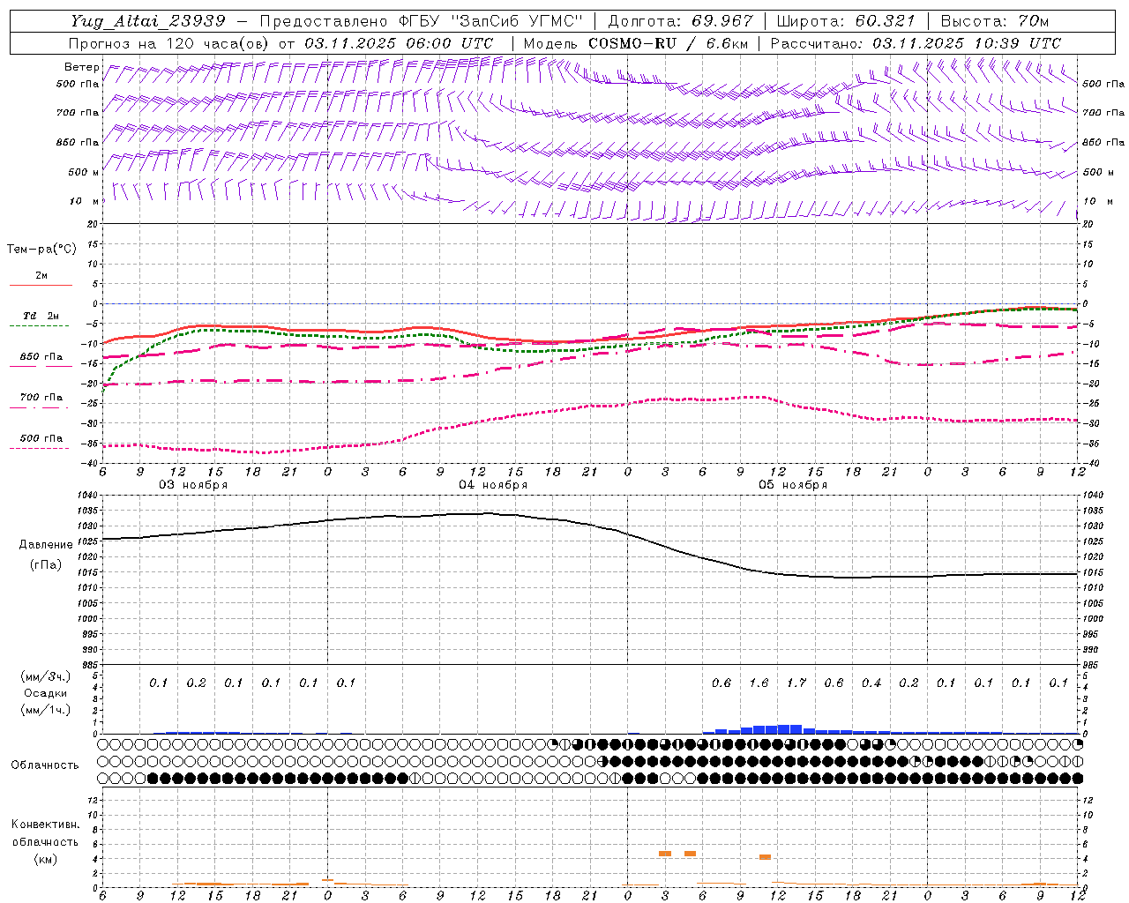Click the 1.7 precipitation value
The width and height of the screenshot is (1129, 903).
click(796, 683)
